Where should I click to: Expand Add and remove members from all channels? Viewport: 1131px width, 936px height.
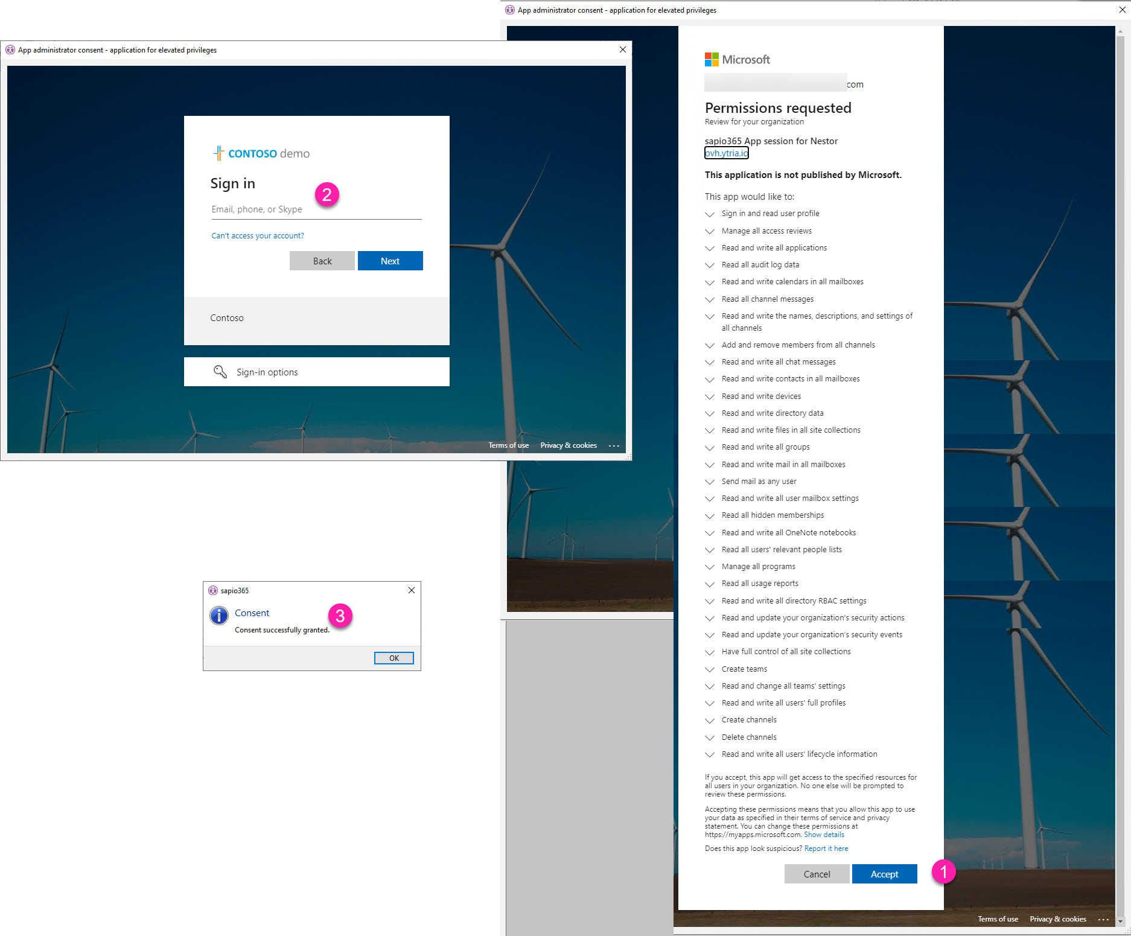coord(710,345)
